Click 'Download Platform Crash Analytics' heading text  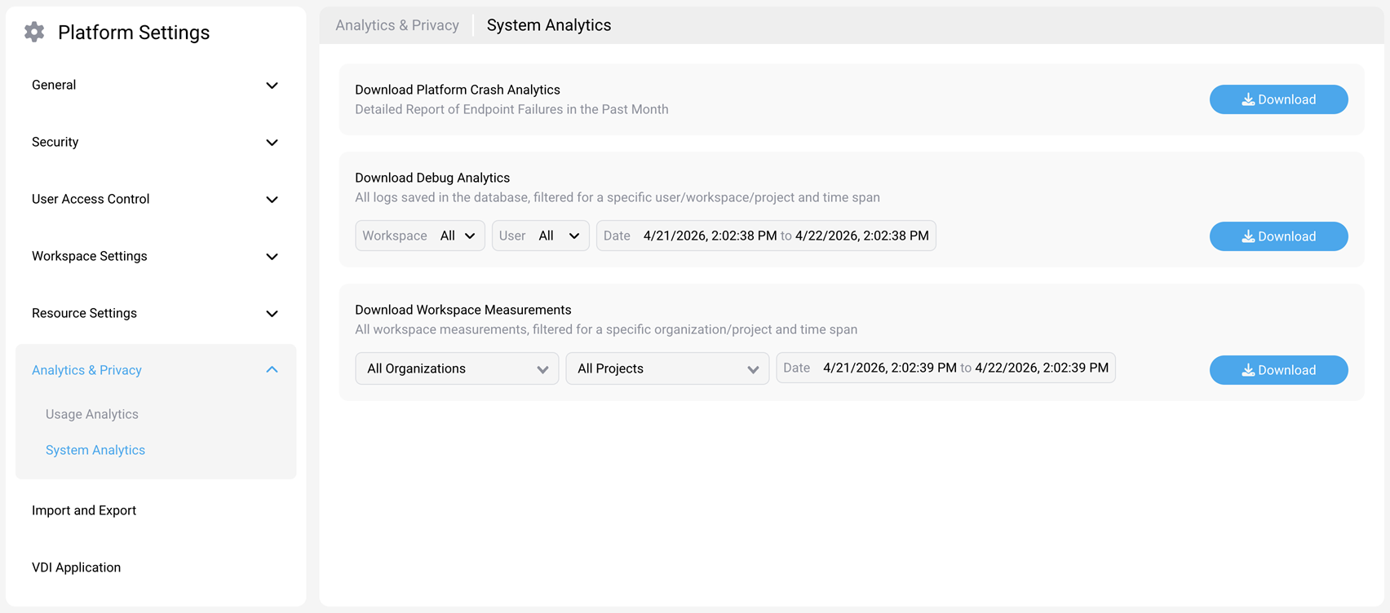(x=458, y=90)
